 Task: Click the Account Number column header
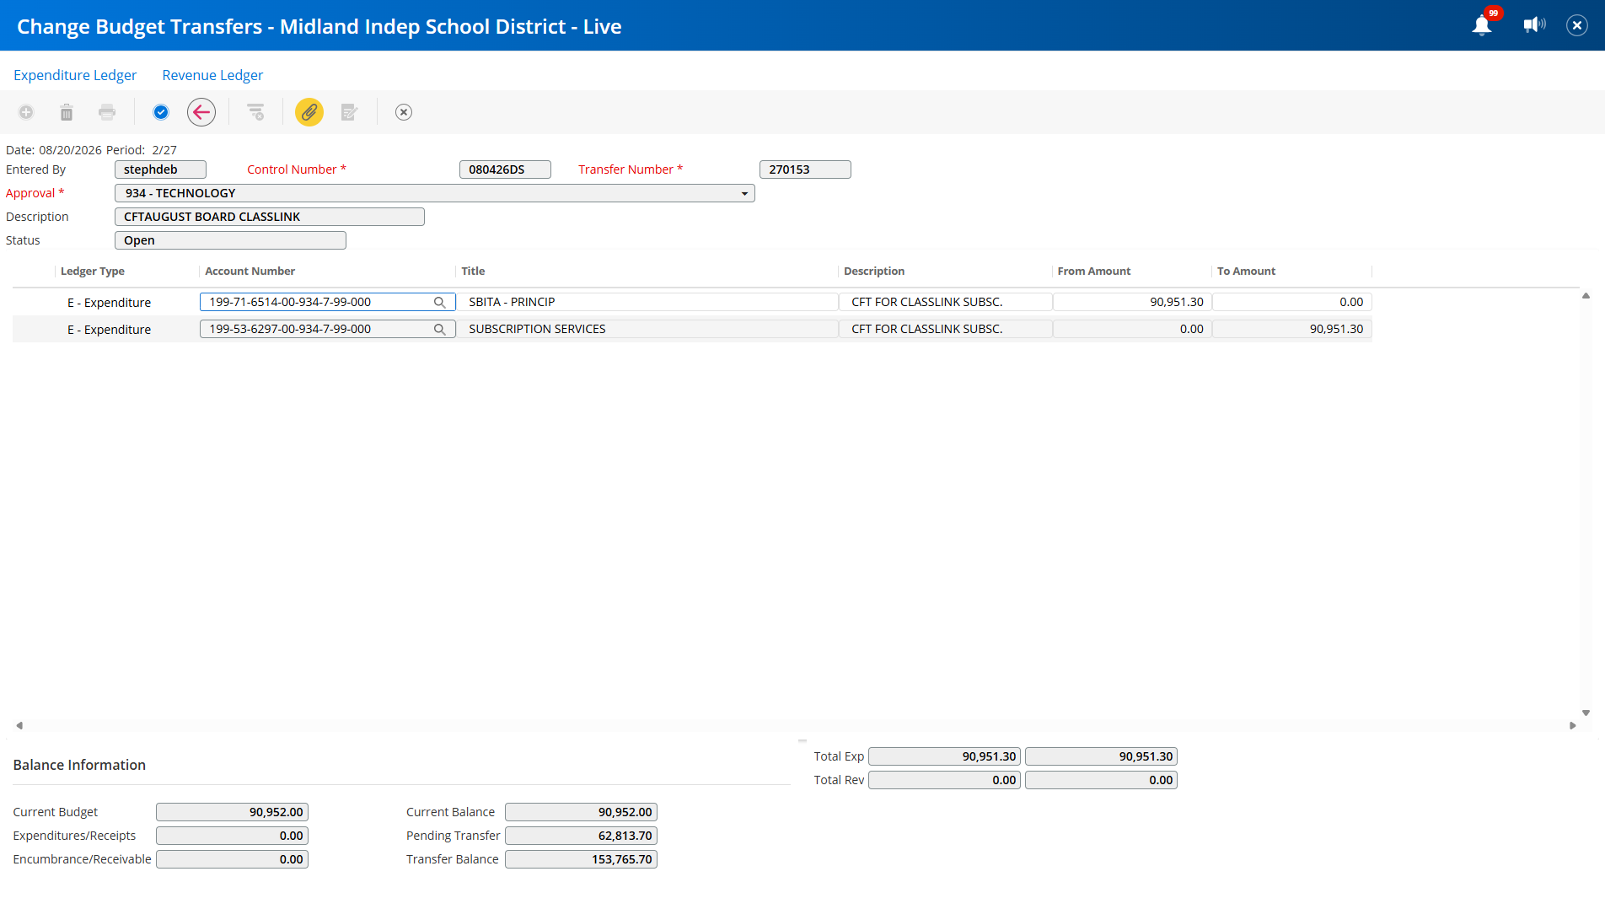coord(250,271)
